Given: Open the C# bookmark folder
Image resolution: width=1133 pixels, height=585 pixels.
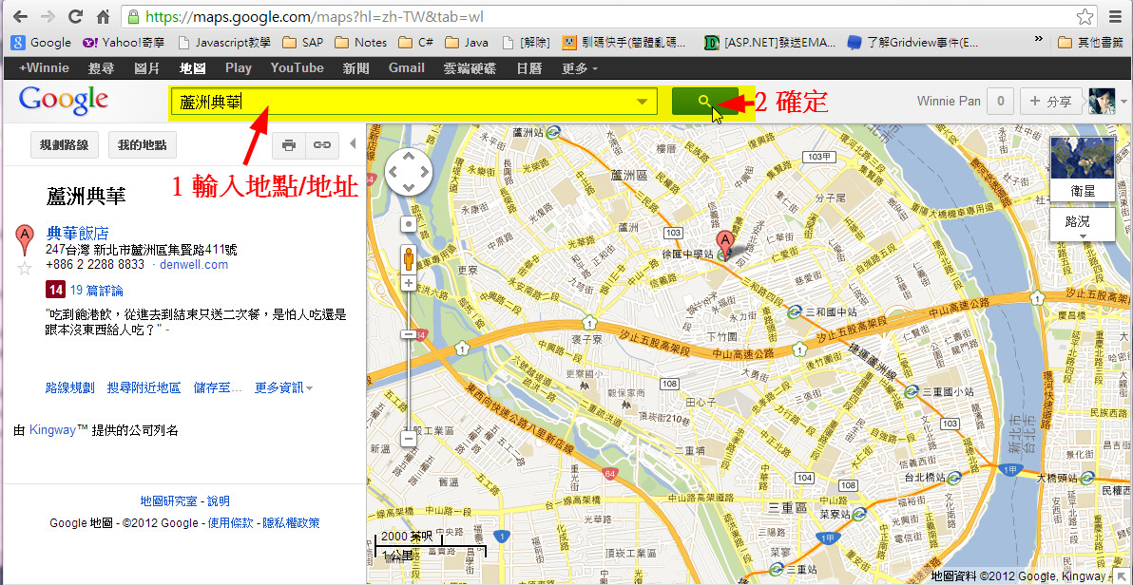Looking at the screenshot, I should coord(416,43).
